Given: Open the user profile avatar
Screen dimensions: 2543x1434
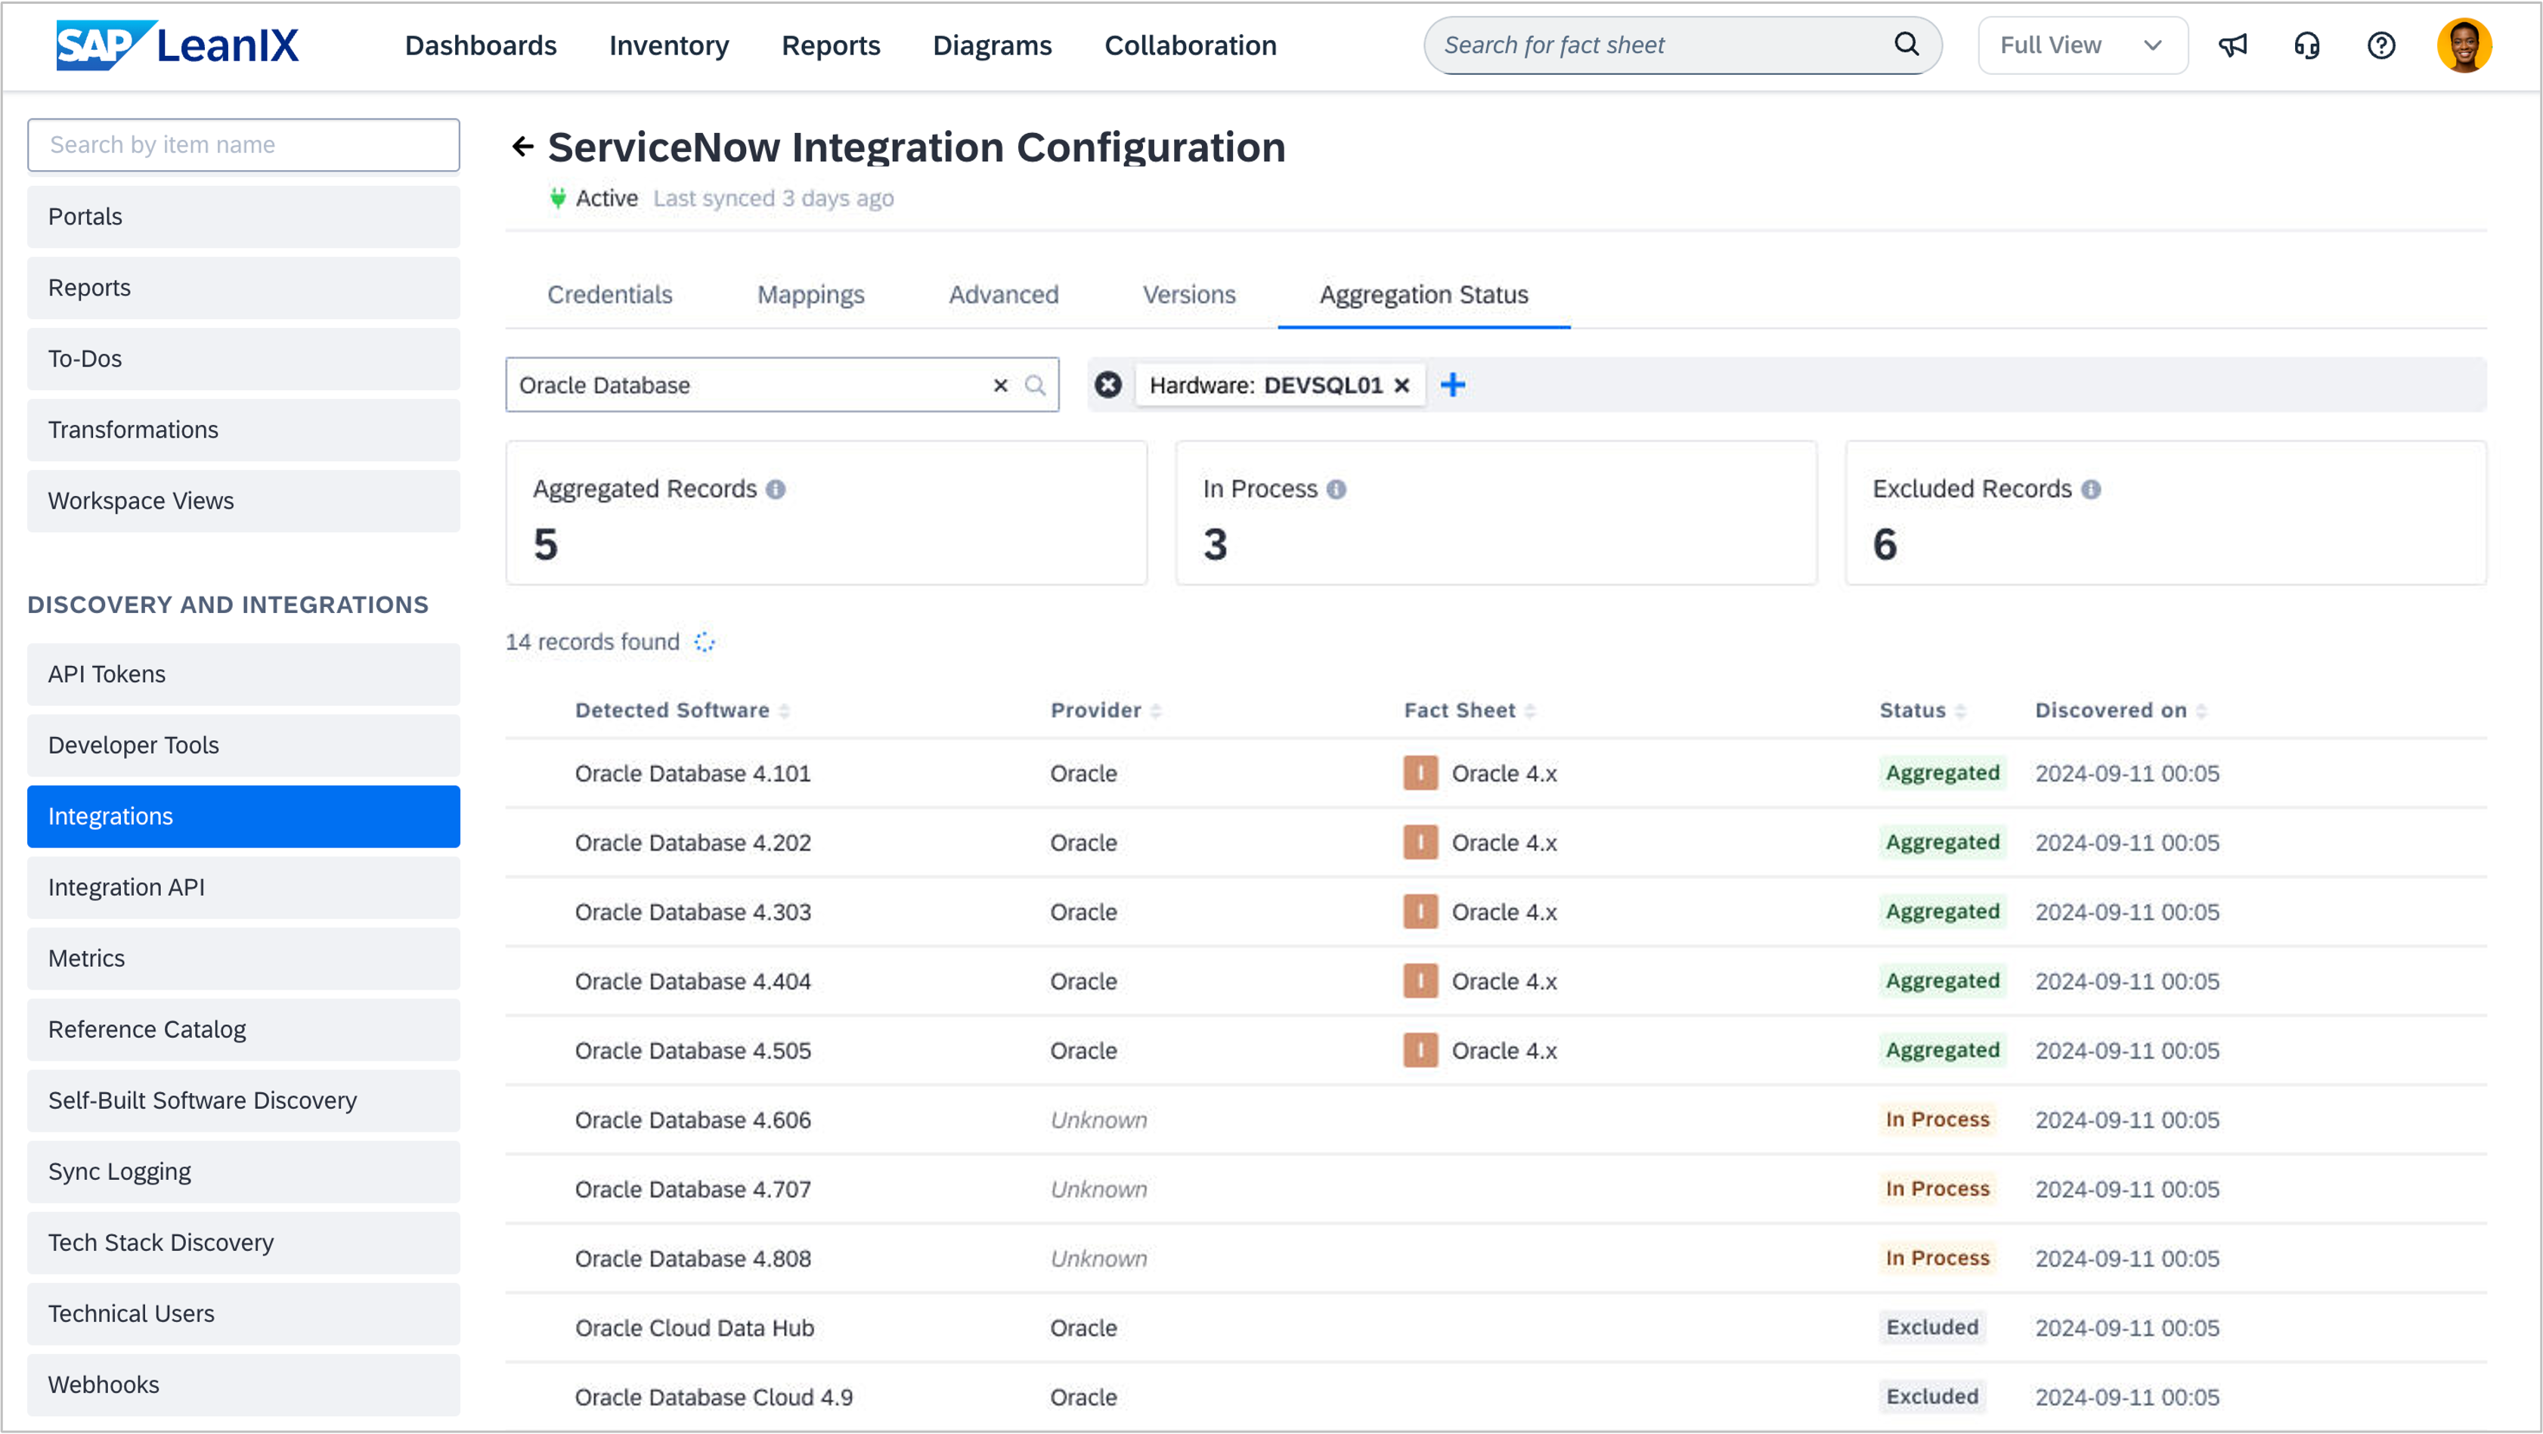Looking at the screenshot, I should tap(2464, 45).
